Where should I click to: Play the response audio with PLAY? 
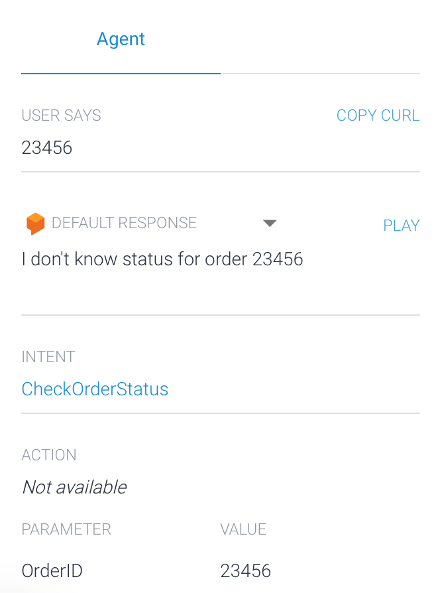click(x=402, y=226)
